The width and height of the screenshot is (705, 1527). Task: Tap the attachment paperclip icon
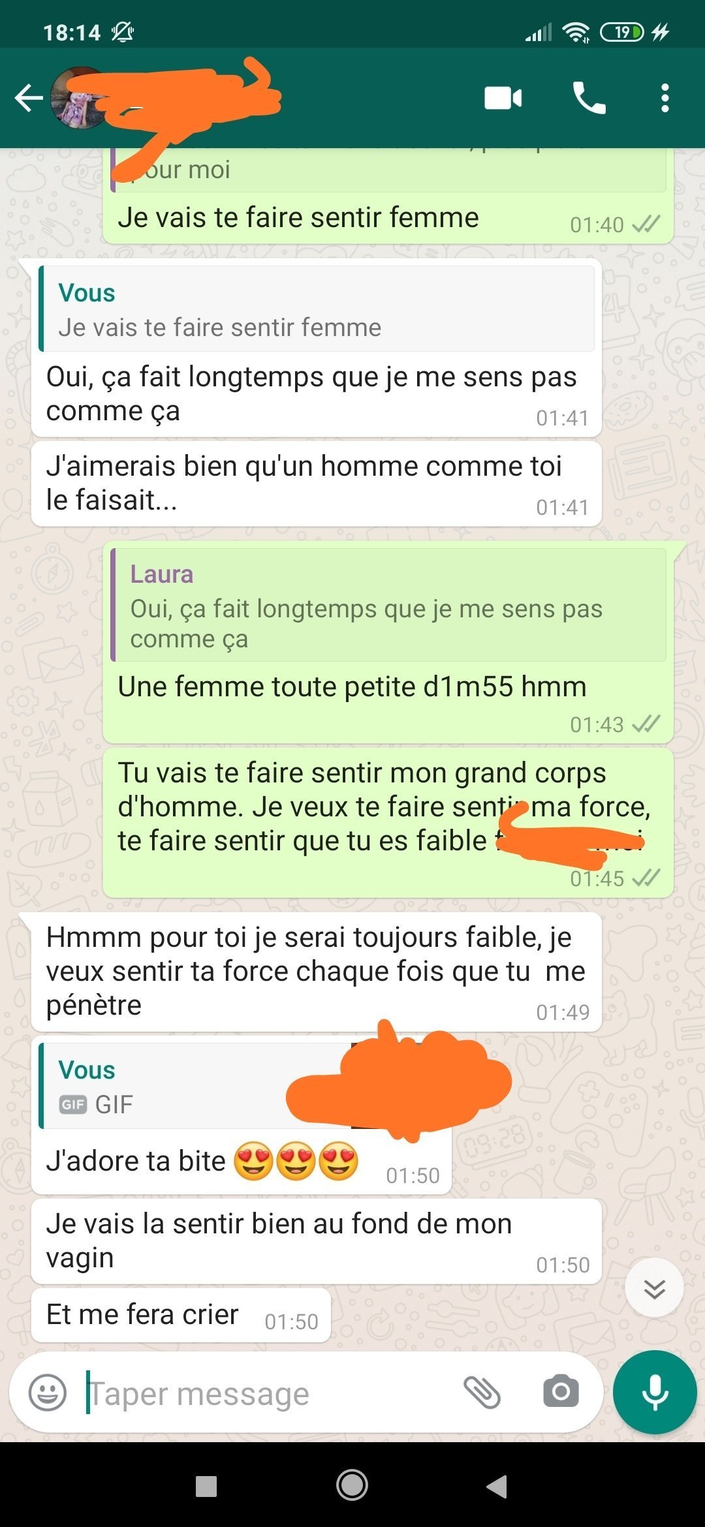482,1393
